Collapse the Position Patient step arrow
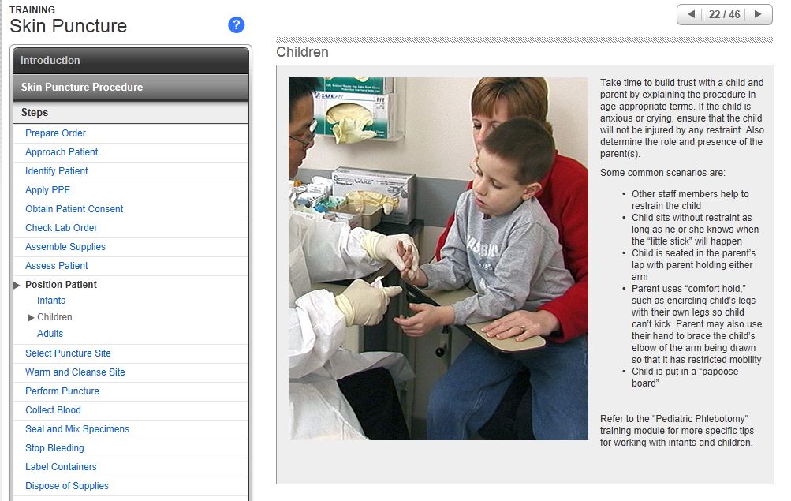 (17, 285)
